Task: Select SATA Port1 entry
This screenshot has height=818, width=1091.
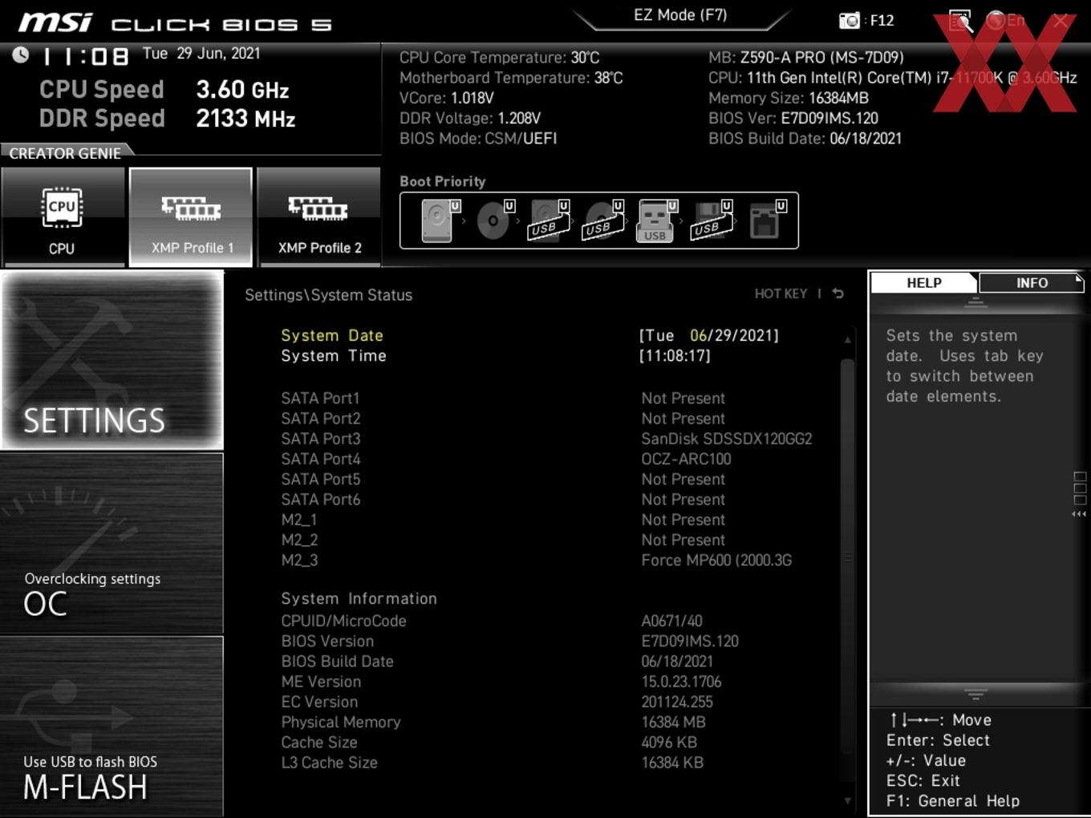Action: click(320, 399)
